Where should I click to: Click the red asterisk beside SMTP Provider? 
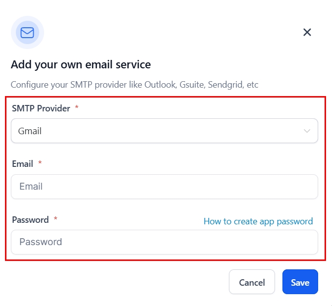tap(77, 107)
